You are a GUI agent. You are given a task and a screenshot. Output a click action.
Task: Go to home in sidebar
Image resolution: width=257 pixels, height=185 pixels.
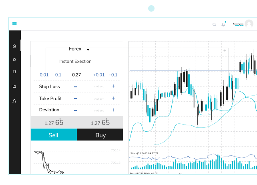(x=14, y=46)
